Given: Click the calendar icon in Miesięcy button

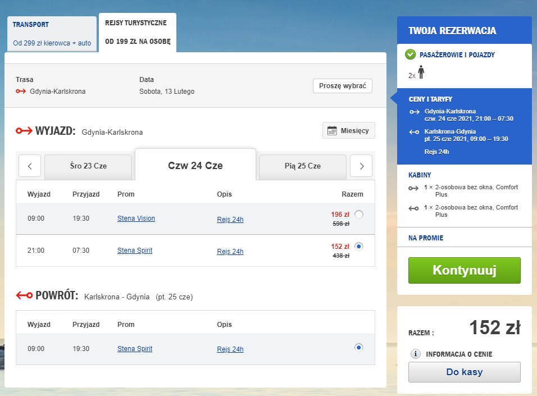Looking at the screenshot, I should pos(332,130).
